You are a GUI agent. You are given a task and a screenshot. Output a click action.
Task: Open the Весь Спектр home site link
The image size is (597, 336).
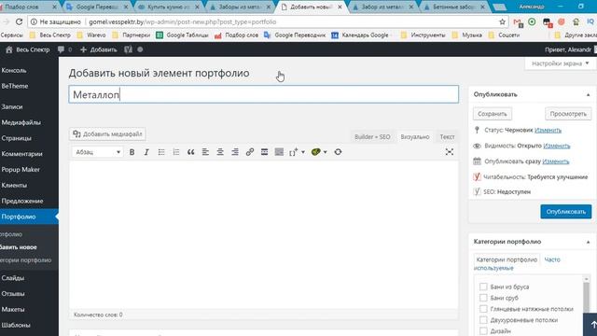(x=27, y=49)
